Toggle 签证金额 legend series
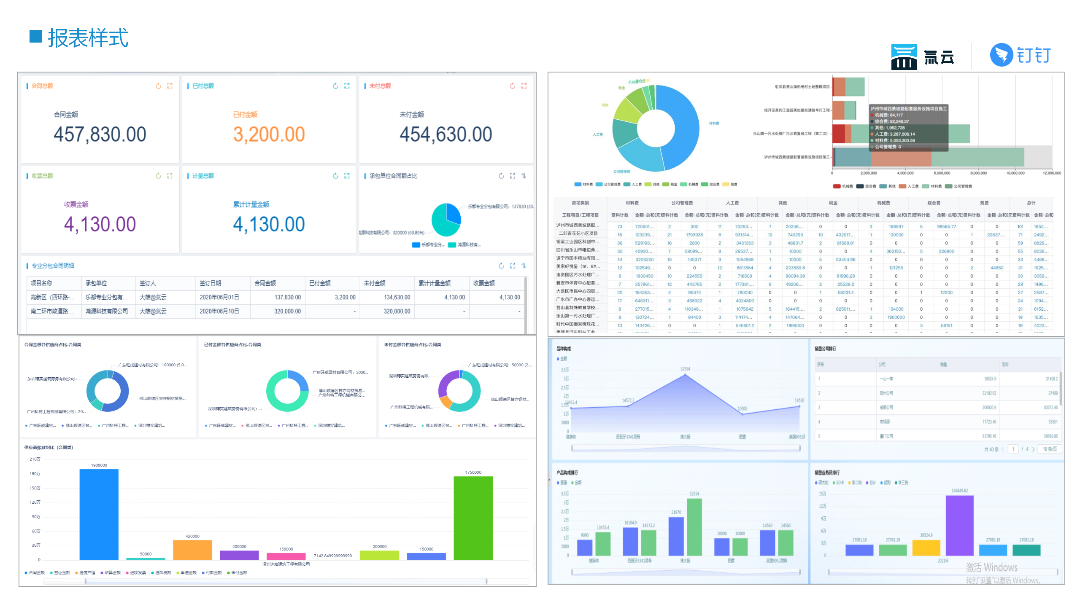This screenshot has width=1080, height=607. tap(60, 573)
